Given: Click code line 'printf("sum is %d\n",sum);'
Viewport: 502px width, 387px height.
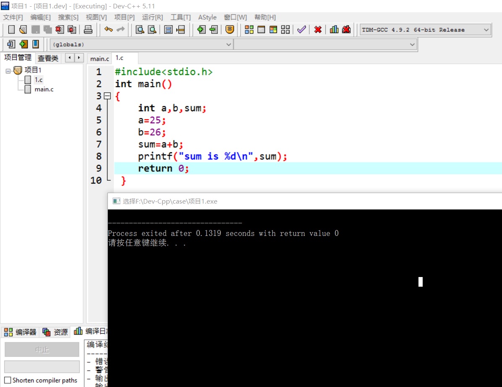Looking at the screenshot, I should (x=212, y=157).
